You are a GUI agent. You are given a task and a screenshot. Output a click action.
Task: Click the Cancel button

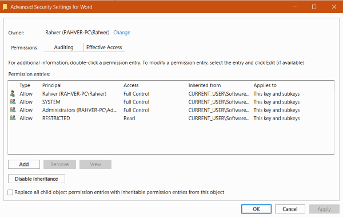(290, 209)
